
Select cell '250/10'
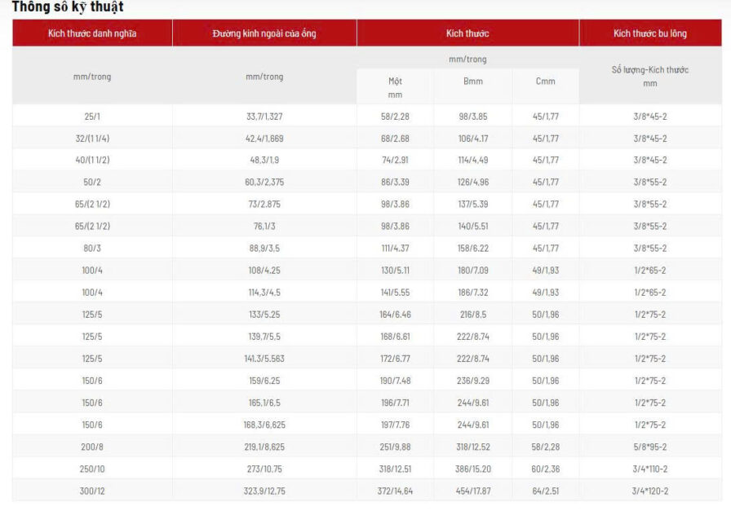(x=92, y=469)
